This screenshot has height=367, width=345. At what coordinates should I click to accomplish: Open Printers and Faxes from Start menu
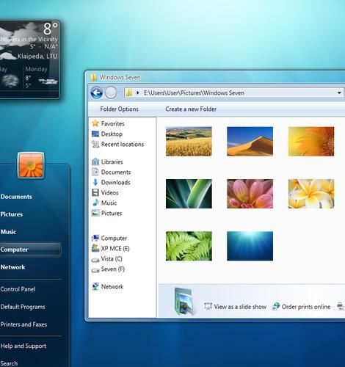point(23,324)
